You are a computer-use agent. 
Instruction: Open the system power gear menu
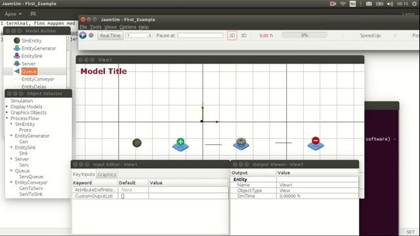[x=415, y=4]
